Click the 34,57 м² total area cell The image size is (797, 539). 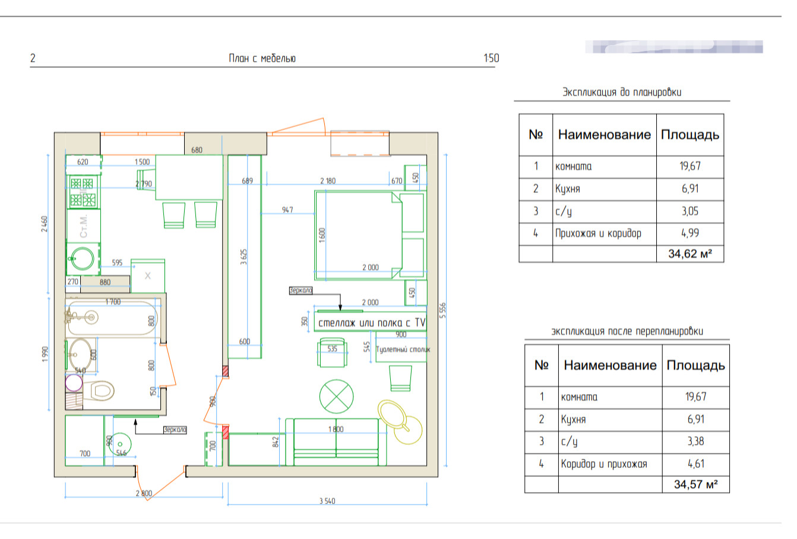click(695, 484)
